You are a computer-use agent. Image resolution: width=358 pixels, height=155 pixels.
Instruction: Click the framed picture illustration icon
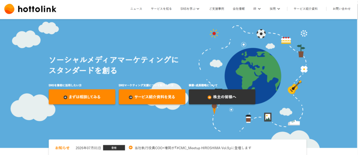(267, 117)
